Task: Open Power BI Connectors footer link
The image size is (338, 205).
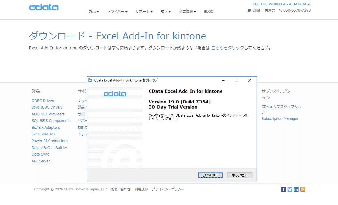Action: [50, 141]
